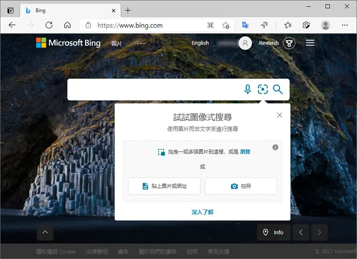Click the info icon in drop area
Screen dimensions: 357x259
click(x=275, y=148)
